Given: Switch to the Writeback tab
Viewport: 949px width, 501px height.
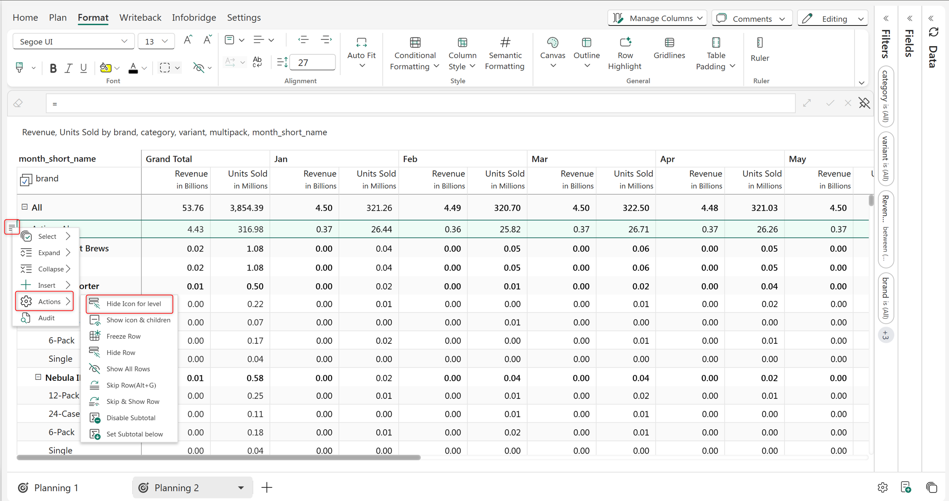Looking at the screenshot, I should tap(140, 17).
